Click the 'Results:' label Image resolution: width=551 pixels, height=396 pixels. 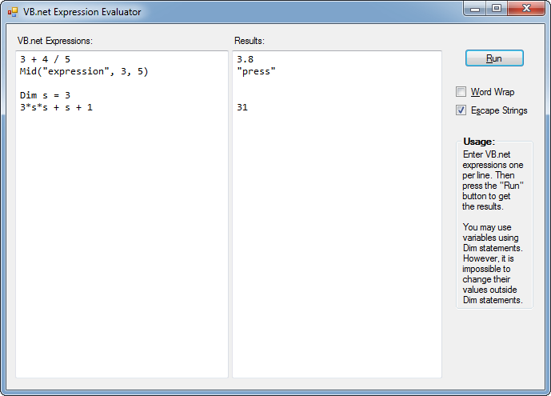coord(250,41)
